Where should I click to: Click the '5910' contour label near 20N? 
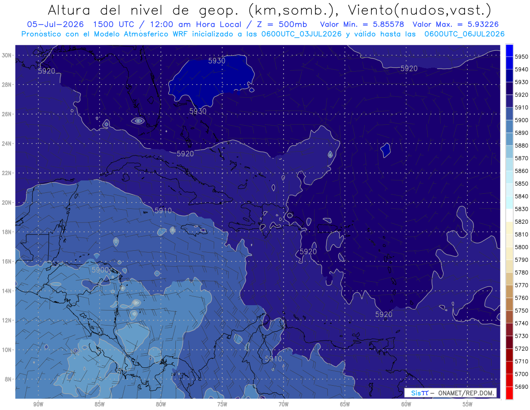pos(163,211)
